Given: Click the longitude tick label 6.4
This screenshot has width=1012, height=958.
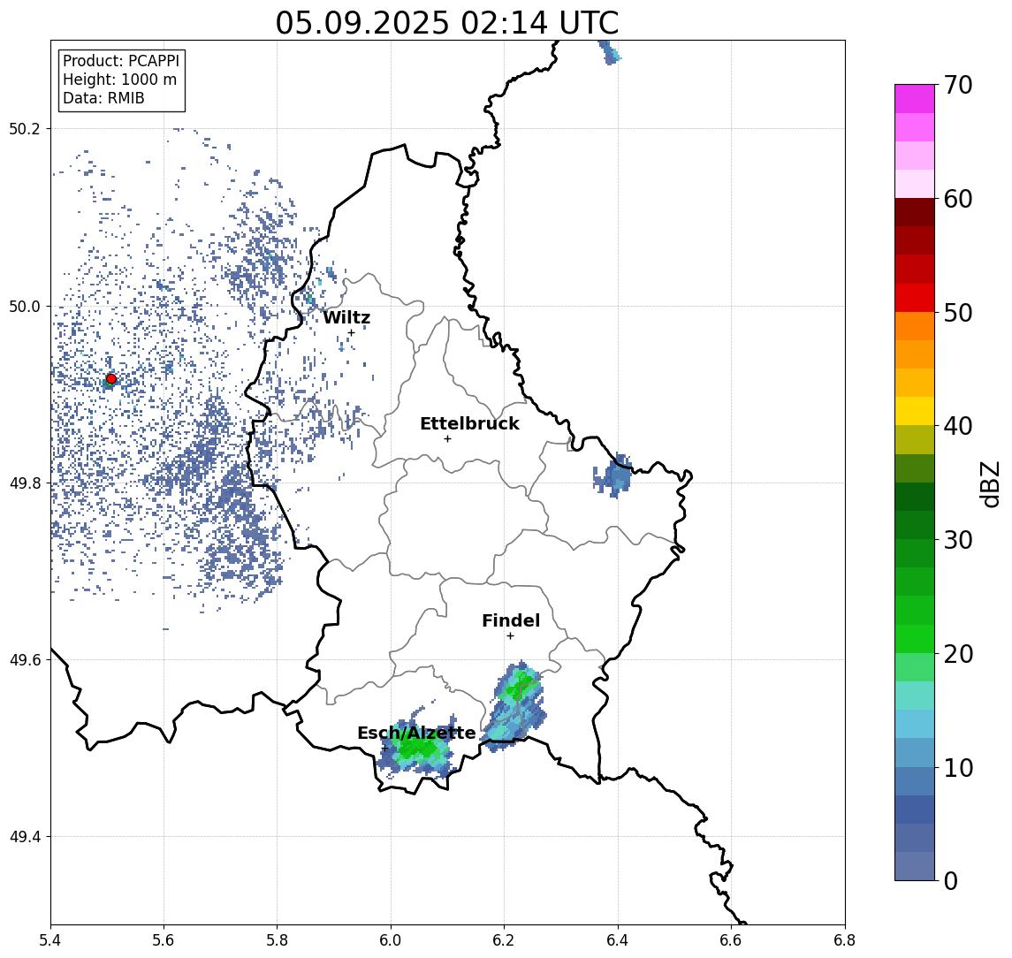Looking at the screenshot, I should (619, 940).
